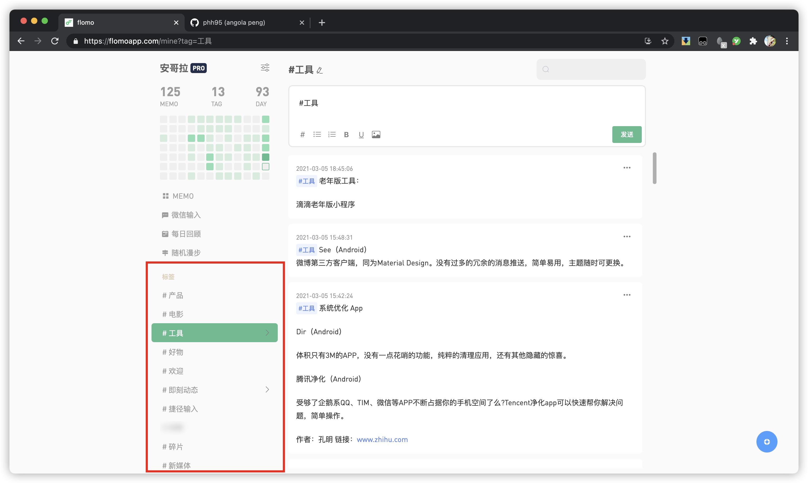Switch to the phh95 GitHub tab
The image size is (808, 483).
(x=234, y=22)
